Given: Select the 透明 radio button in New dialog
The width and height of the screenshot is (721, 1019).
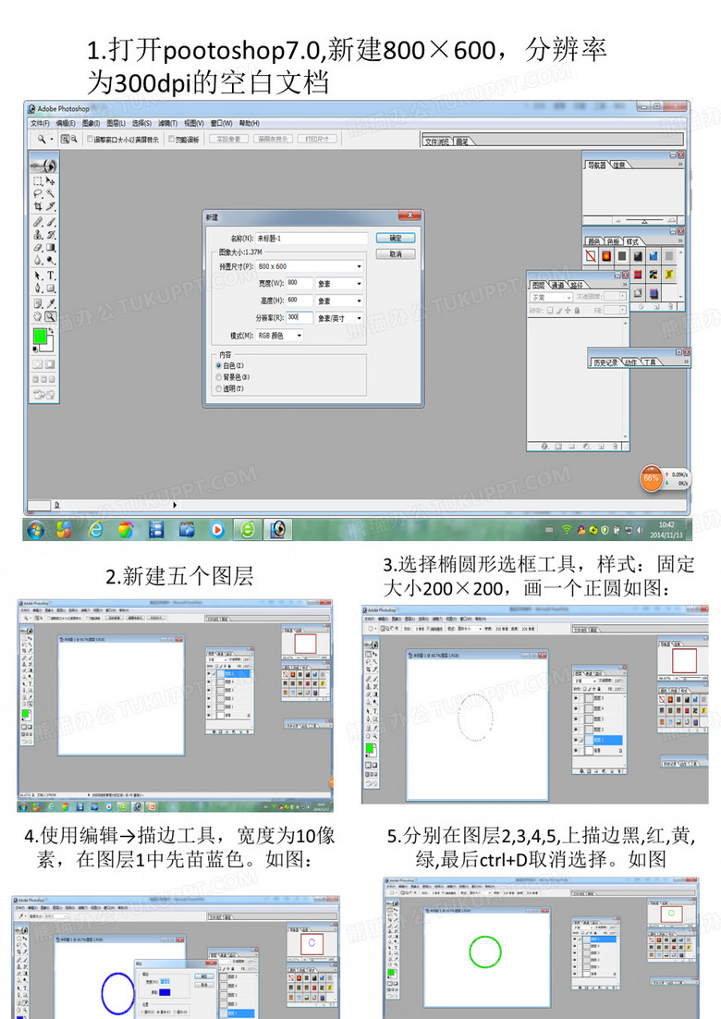Looking at the screenshot, I should pyautogui.click(x=219, y=388).
